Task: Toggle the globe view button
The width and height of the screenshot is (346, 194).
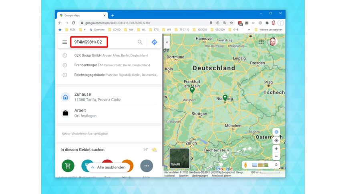Action: tap(276, 132)
